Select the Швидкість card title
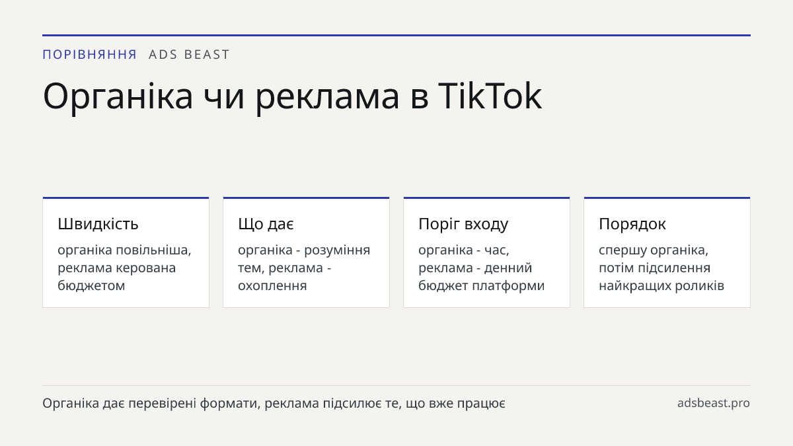This screenshot has width=793, height=446. (x=98, y=224)
